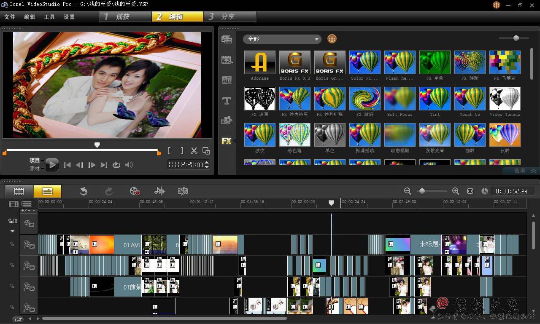Open the Record/Capture option icon
540x324 pixels.
tap(135, 191)
